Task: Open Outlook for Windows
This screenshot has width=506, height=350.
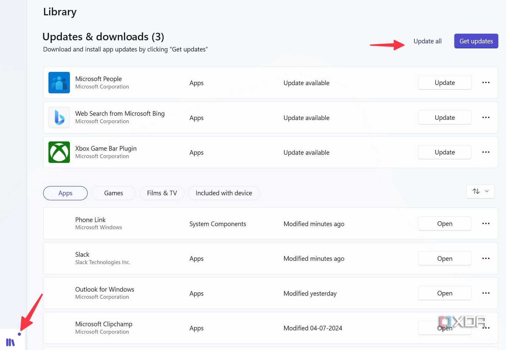Action: tap(445, 293)
